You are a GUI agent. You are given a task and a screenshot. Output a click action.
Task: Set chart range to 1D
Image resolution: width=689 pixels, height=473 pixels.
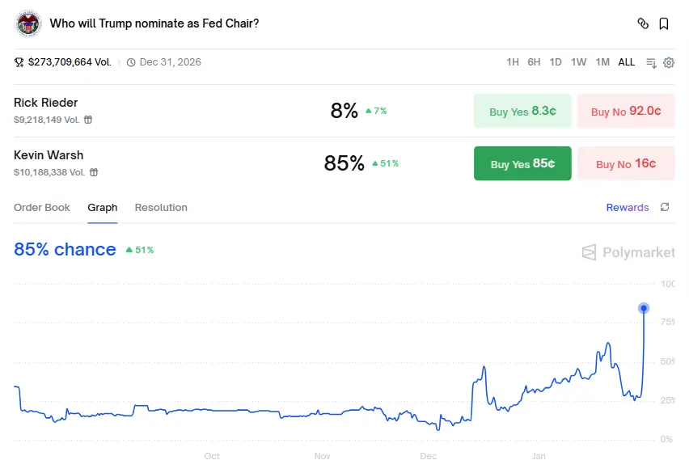tap(556, 62)
